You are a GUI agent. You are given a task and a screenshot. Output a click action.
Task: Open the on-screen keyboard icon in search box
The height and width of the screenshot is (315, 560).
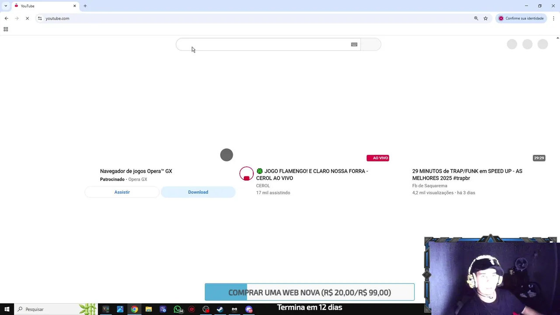[x=354, y=45]
